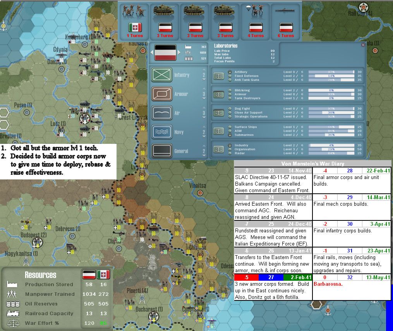Click the German flag in the Resources panel
Viewport: 393px width, 331px height.
click(89, 275)
